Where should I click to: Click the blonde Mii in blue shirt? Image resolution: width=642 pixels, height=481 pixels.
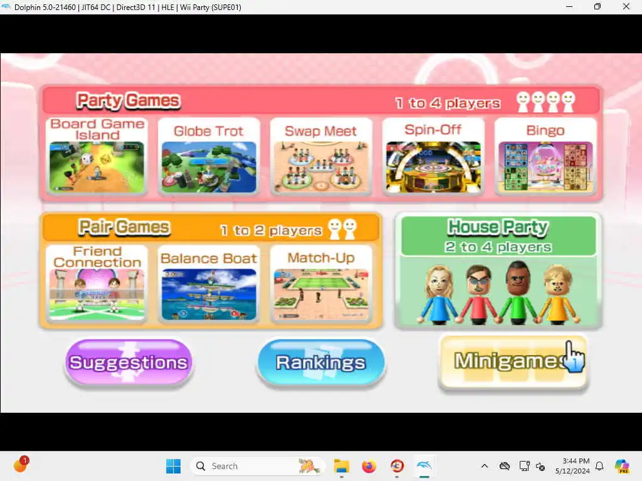(x=438, y=294)
